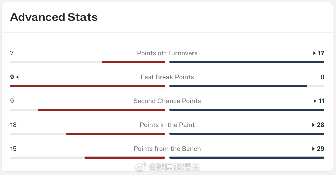This screenshot has width=336, height=175.
Task: Select the Fast Break Points label
Action: point(167,77)
